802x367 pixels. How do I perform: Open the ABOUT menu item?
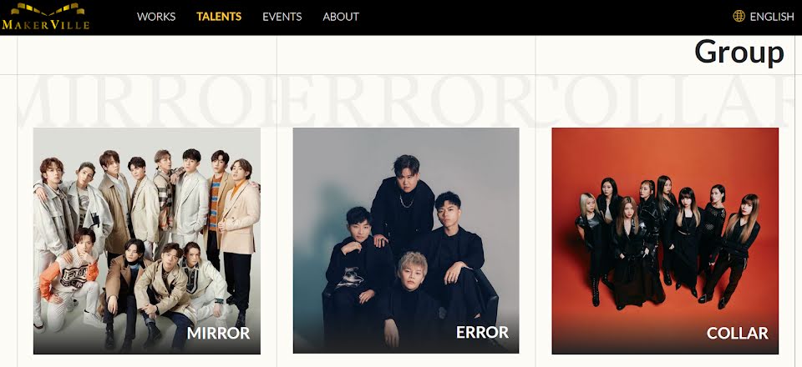click(341, 17)
